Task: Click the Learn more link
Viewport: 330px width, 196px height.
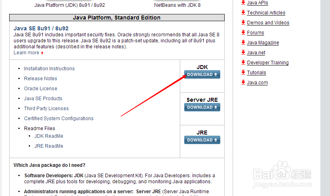Action: (x=26, y=53)
